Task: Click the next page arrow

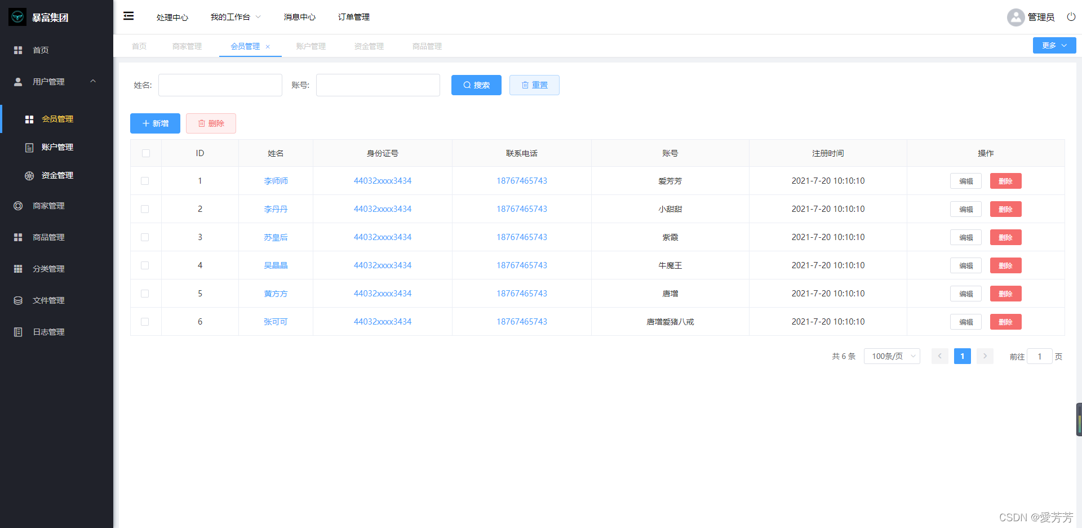Action: point(985,356)
